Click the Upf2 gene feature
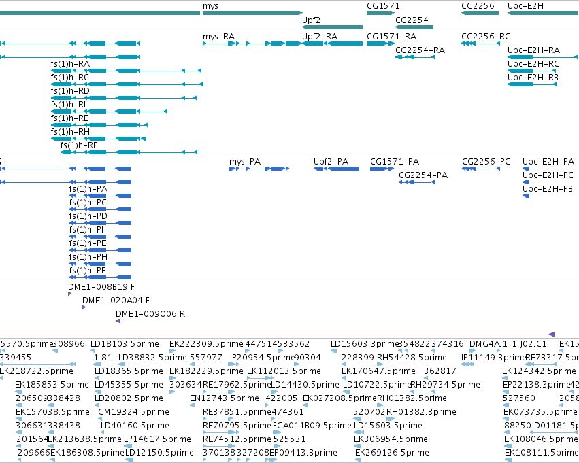 point(332,27)
